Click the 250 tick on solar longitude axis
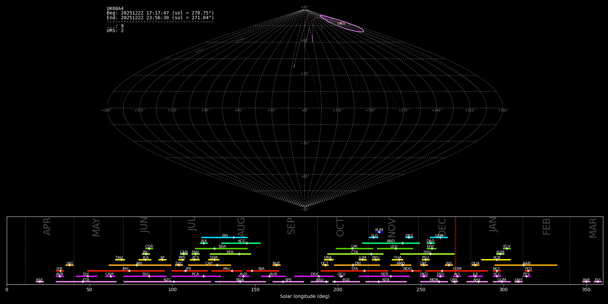This screenshot has height=304, width=608. point(421,289)
